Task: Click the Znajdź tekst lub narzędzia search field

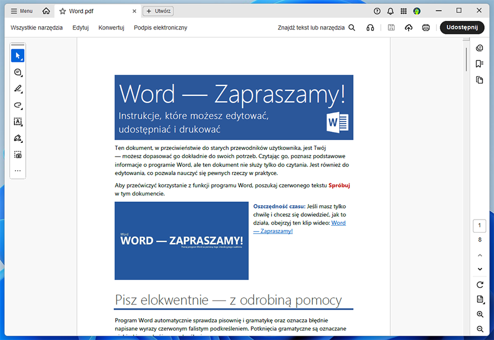Action: pyautogui.click(x=311, y=28)
